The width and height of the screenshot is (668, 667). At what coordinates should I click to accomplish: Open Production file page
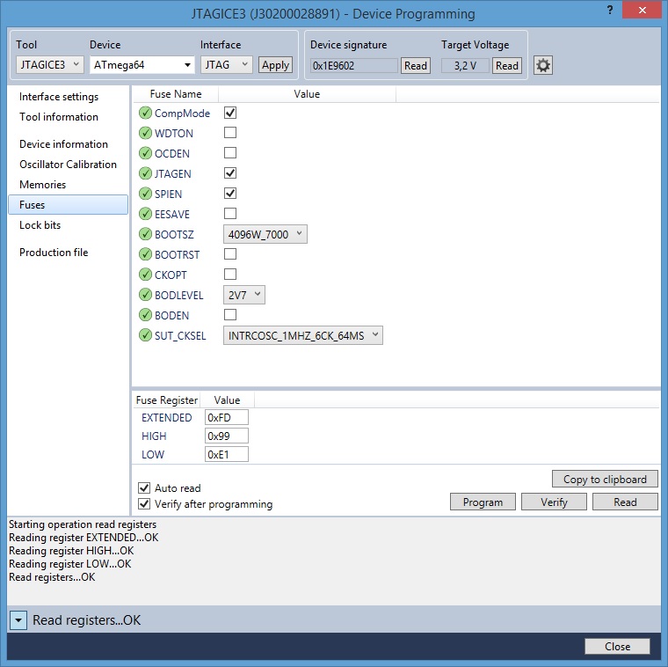(x=54, y=253)
